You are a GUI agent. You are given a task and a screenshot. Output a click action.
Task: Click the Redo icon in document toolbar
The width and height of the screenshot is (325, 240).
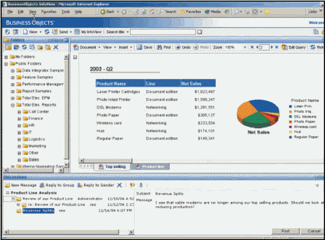tap(196, 48)
